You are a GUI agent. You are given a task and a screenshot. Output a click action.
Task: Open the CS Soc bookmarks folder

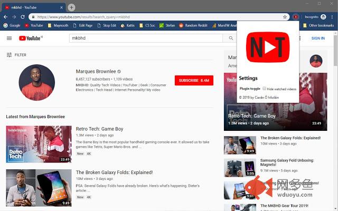pos(147,25)
